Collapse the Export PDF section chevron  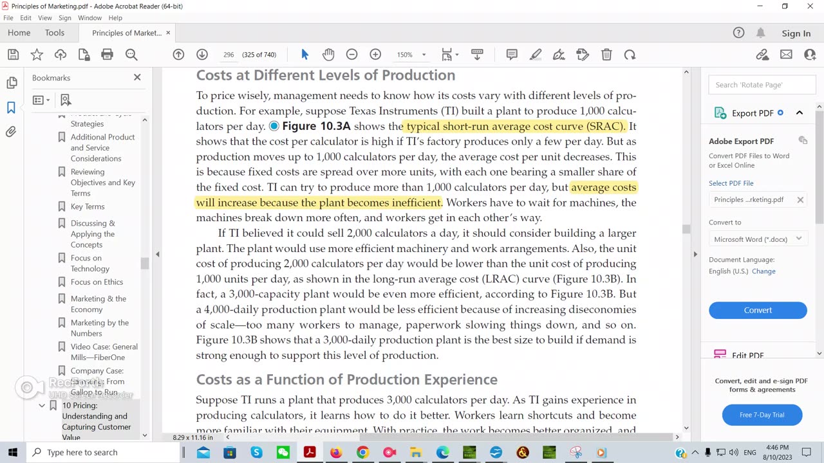coord(800,113)
